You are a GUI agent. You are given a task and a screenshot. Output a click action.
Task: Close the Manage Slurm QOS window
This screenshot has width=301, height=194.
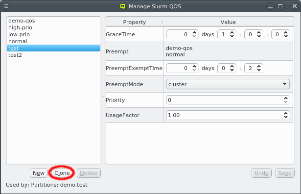pos(295,6)
